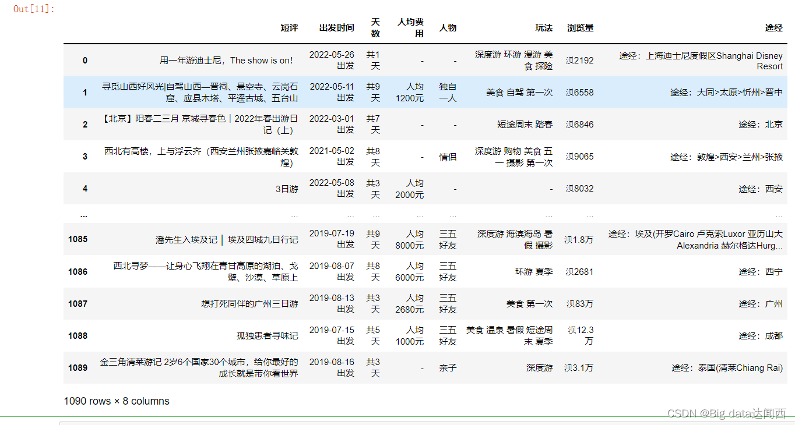Click row index 1085
Screen dimensions: 795x425
(78, 239)
